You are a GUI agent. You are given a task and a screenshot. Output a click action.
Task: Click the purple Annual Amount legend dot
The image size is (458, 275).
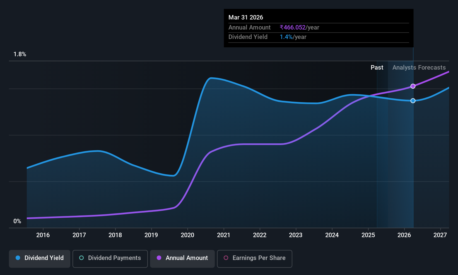coord(159,258)
